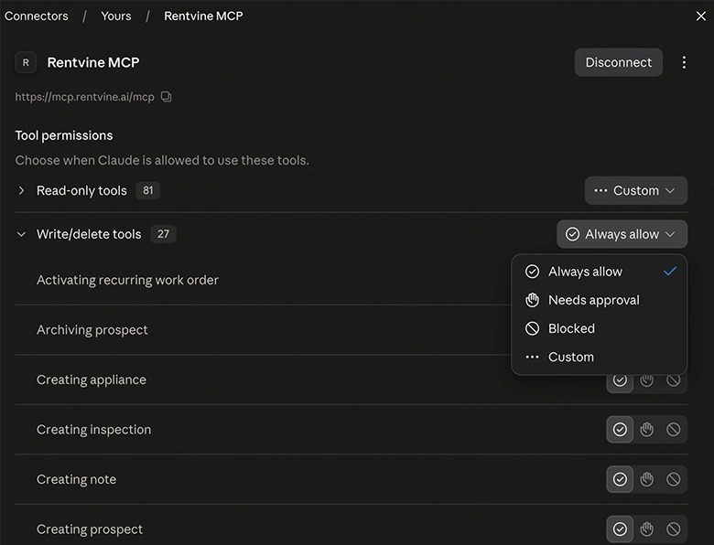714x545 pixels.
Task: Click the Creating appliance tool label
Action: click(92, 379)
